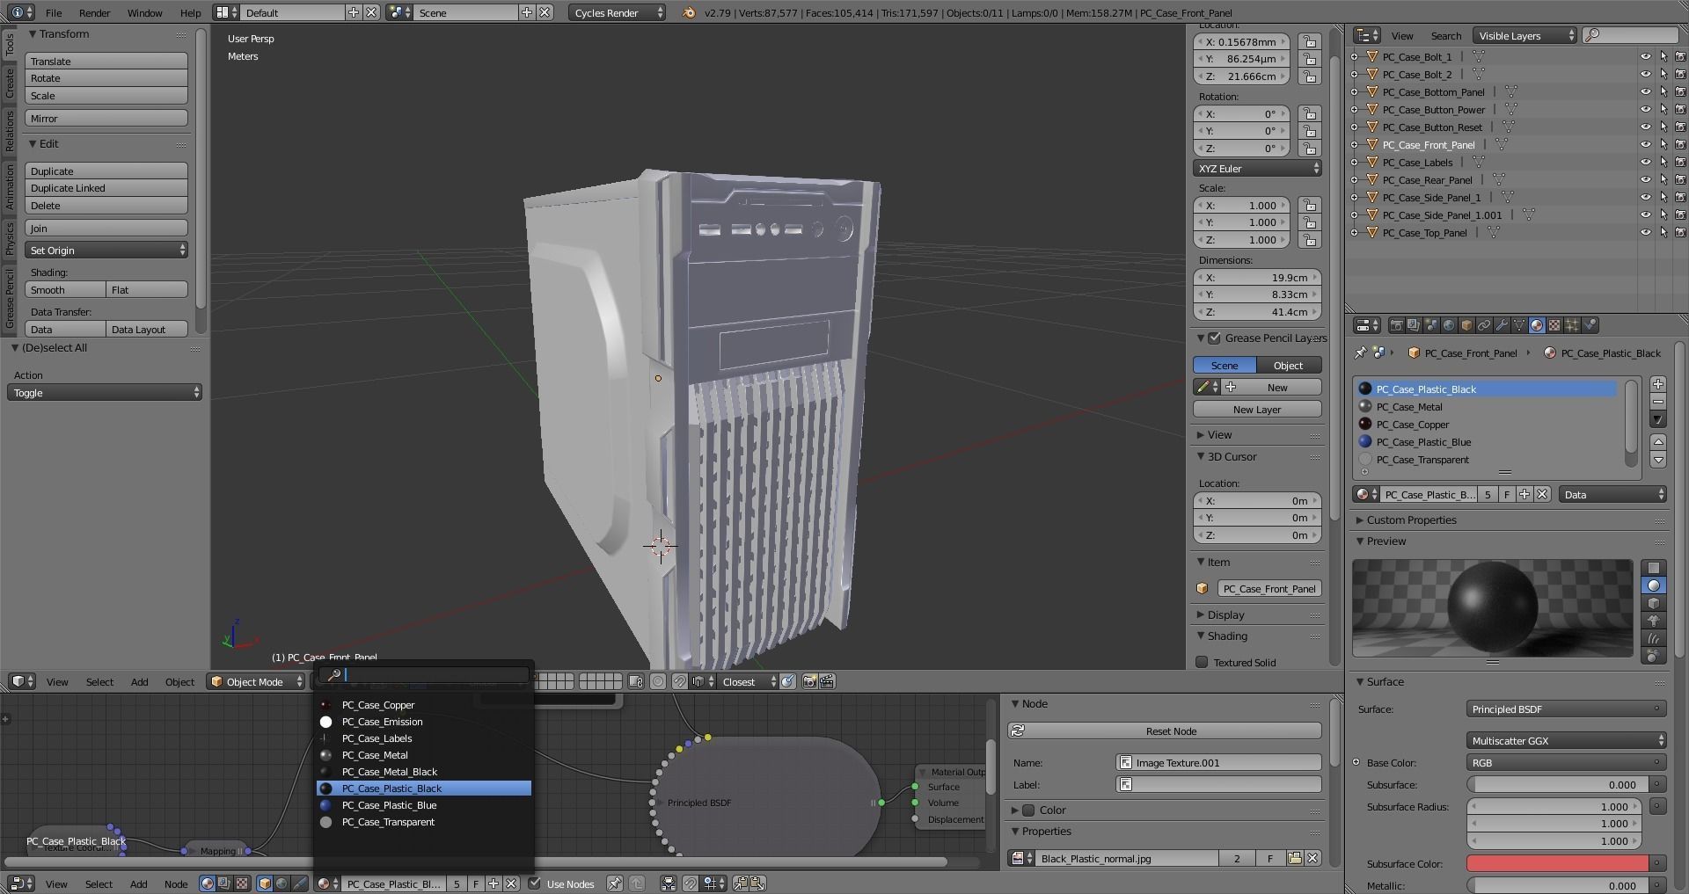Open the Data link type dropdown

coord(1612,494)
